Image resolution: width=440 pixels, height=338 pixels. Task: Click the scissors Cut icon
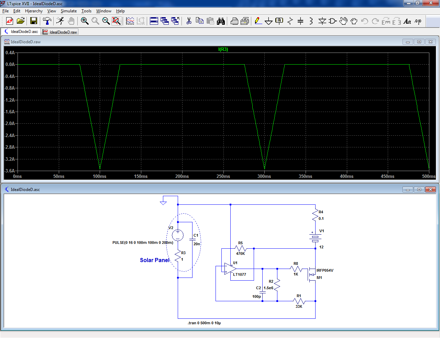click(189, 21)
